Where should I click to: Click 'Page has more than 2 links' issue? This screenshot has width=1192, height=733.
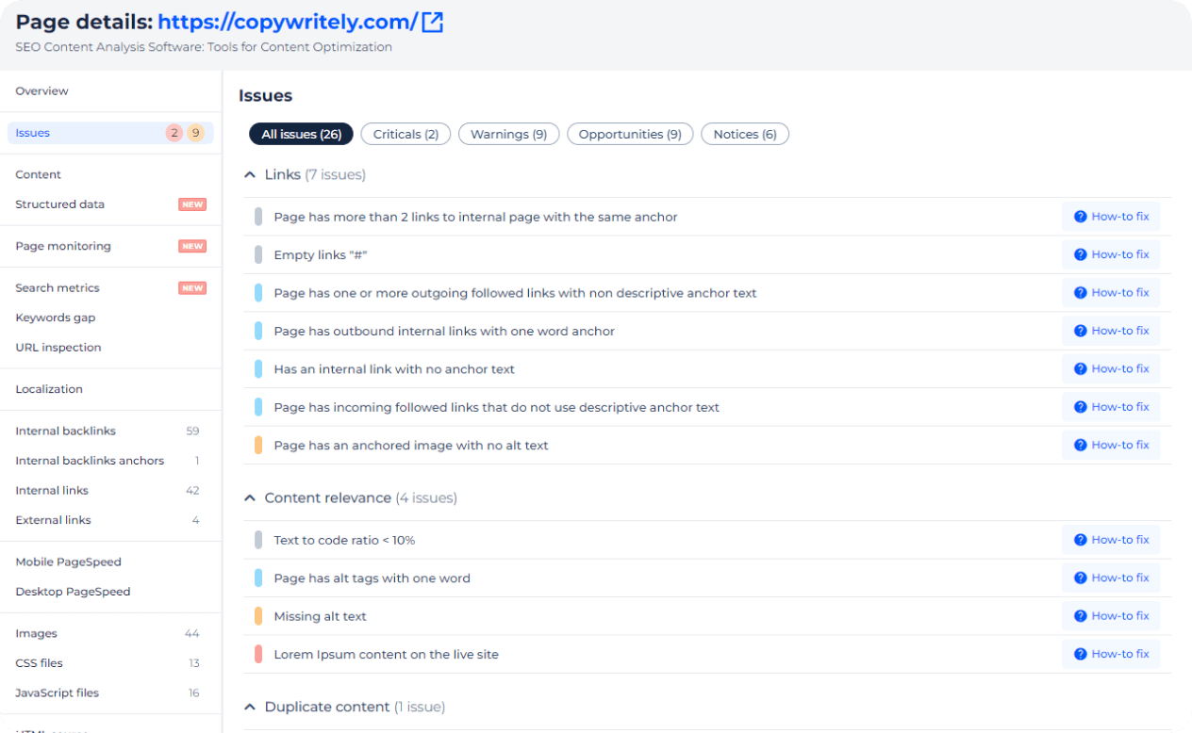475,217
